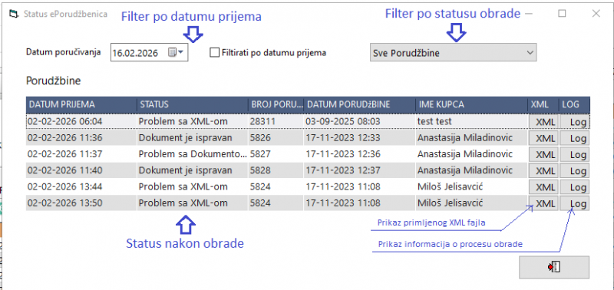Sort by IME KUPCA column header

point(471,104)
